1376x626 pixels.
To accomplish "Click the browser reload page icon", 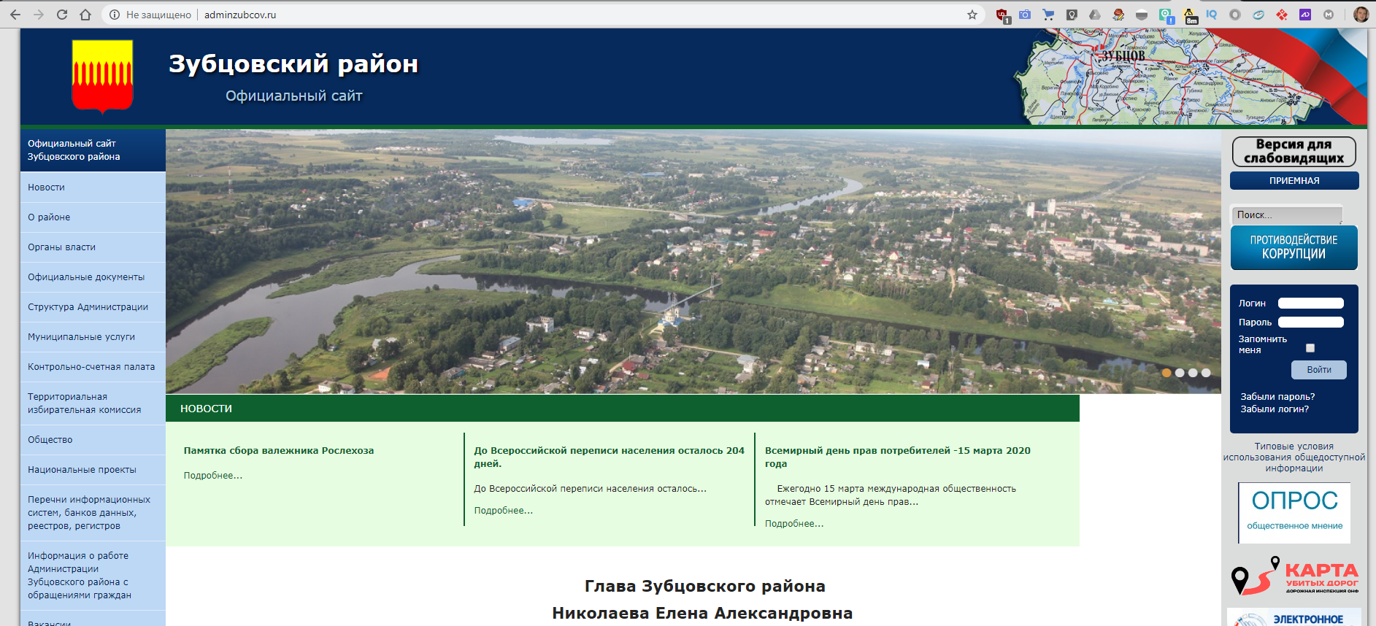I will coord(62,15).
